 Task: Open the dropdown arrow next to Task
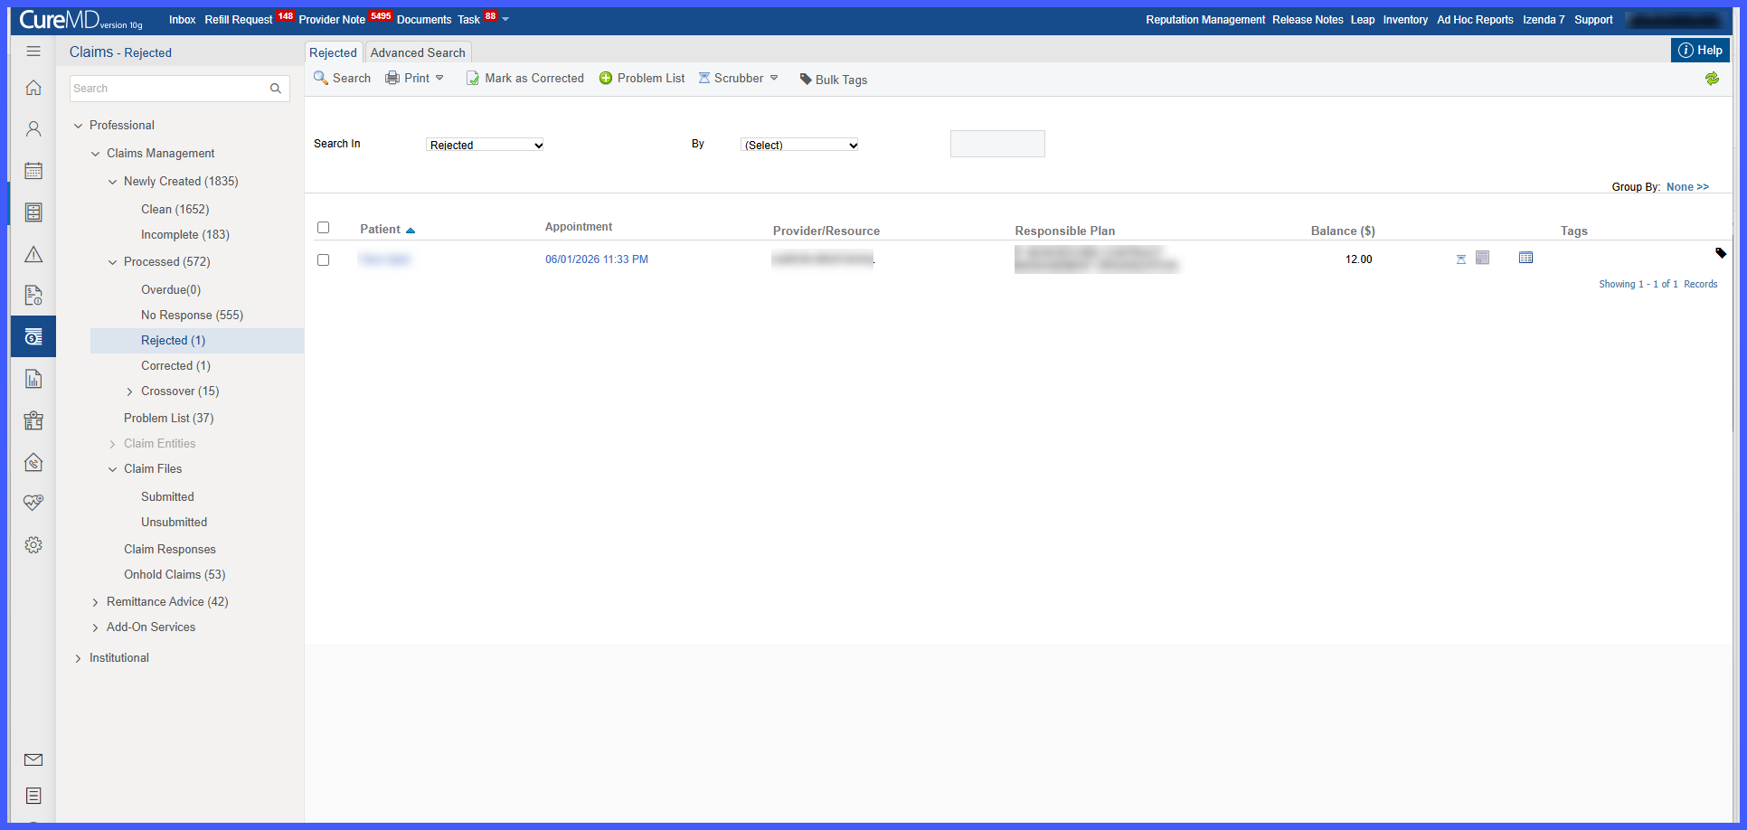[505, 20]
